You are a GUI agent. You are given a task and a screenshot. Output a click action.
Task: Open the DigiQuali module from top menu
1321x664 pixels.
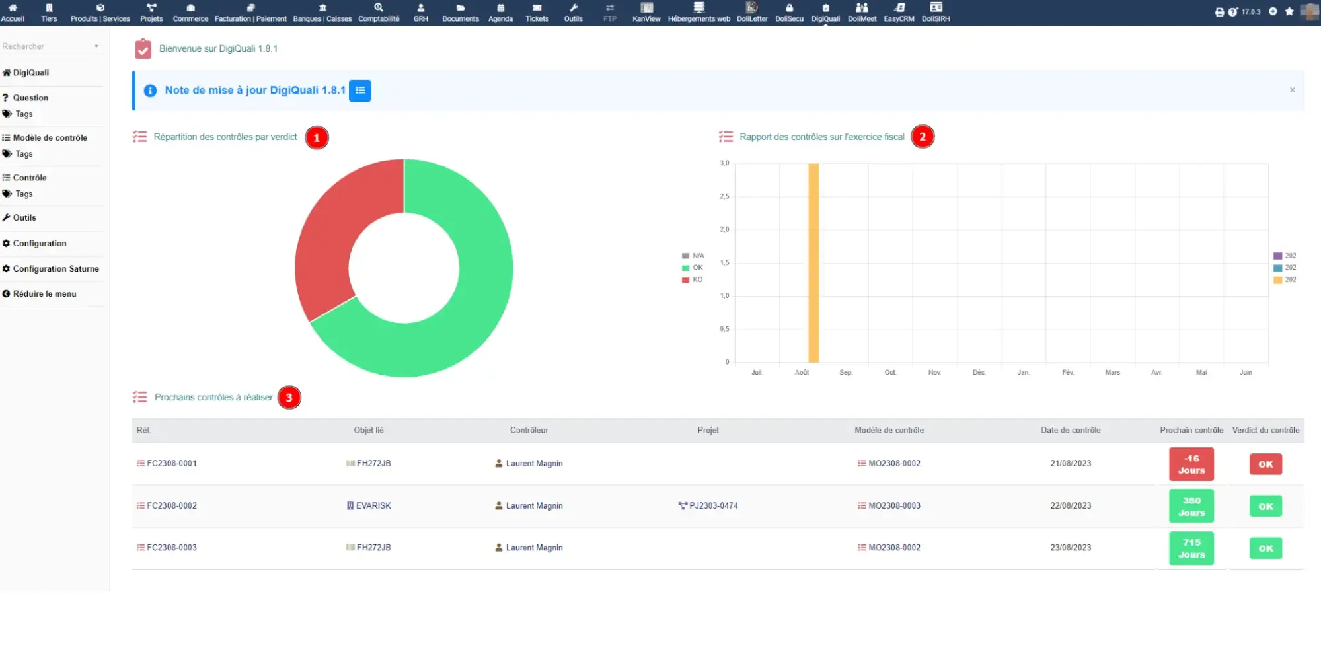825,12
